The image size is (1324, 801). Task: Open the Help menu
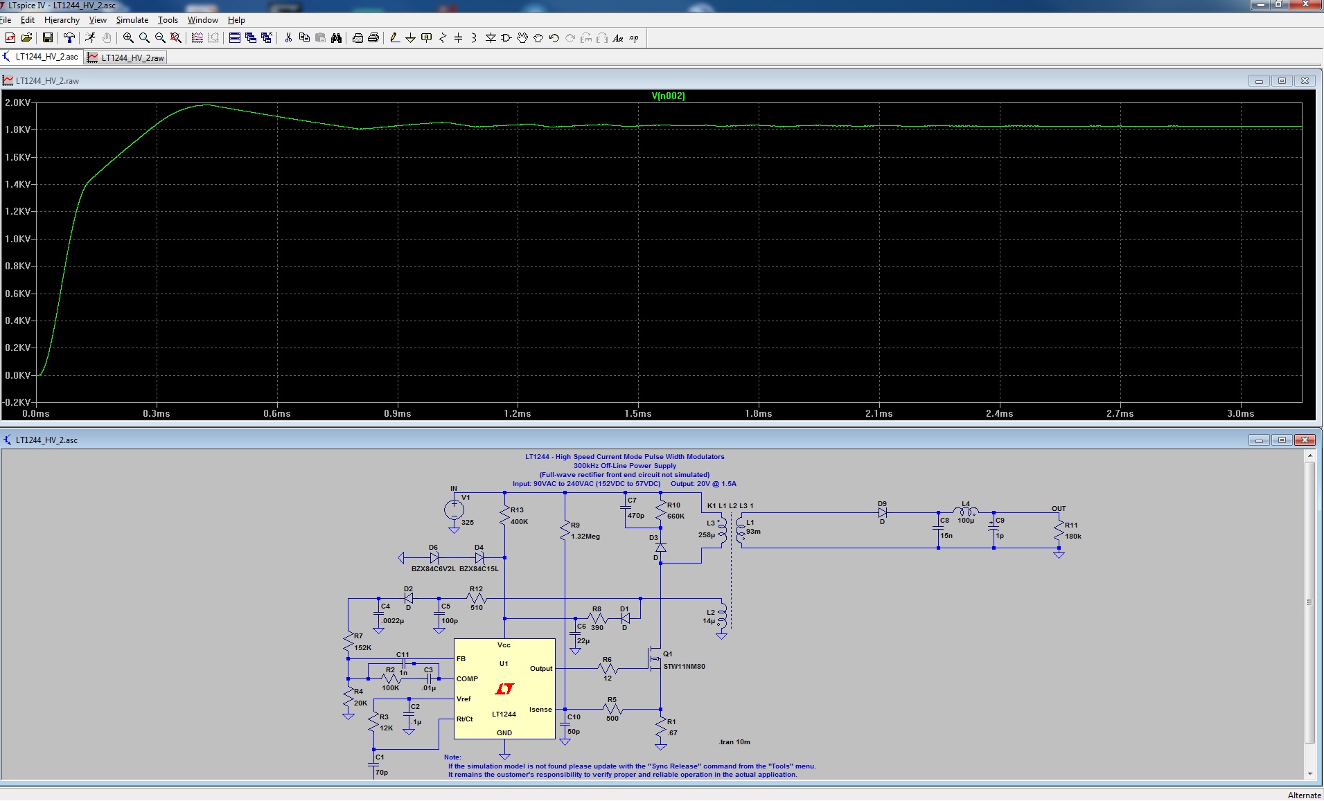click(236, 20)
